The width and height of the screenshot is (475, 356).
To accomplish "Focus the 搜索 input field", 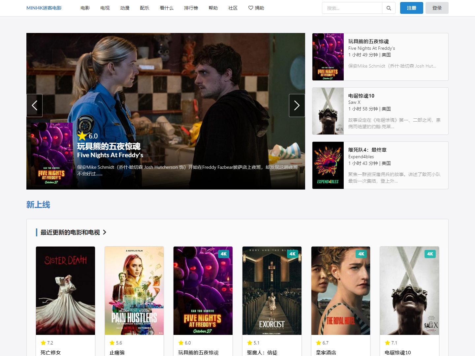I will tap(352, 8).
